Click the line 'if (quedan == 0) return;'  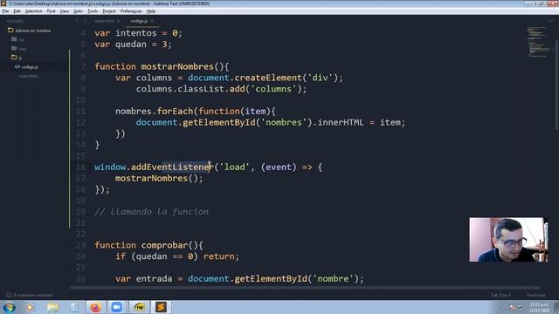[x=177, y=256]
